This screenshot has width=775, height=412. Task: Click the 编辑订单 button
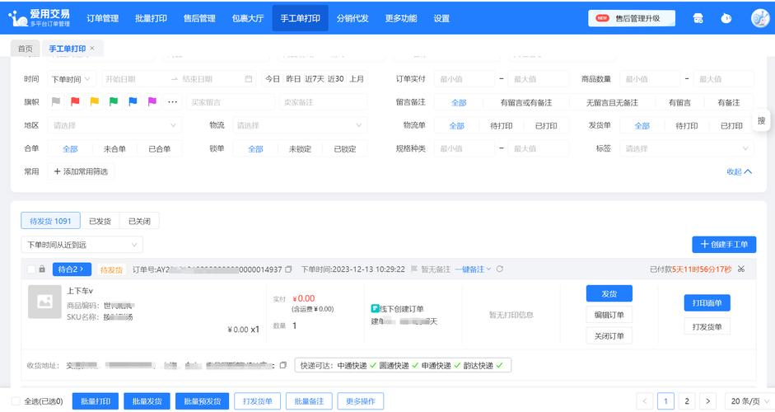609,315
